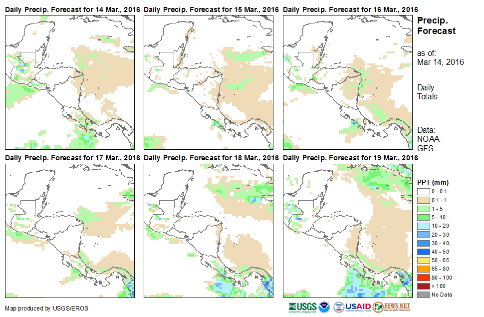484x317 pixels.
Task: Click the USAID round seal
Action: point(339,307)
